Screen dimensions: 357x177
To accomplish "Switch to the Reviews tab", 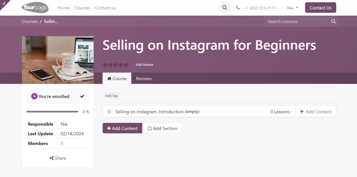I will pos(144,78).
